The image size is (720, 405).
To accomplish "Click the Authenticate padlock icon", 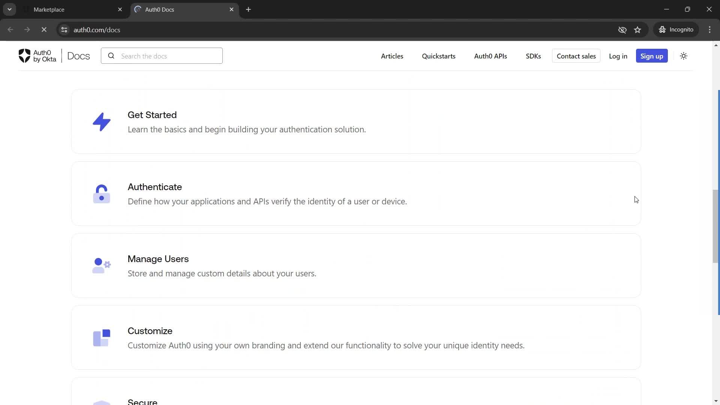I will (x=102, y=194).
